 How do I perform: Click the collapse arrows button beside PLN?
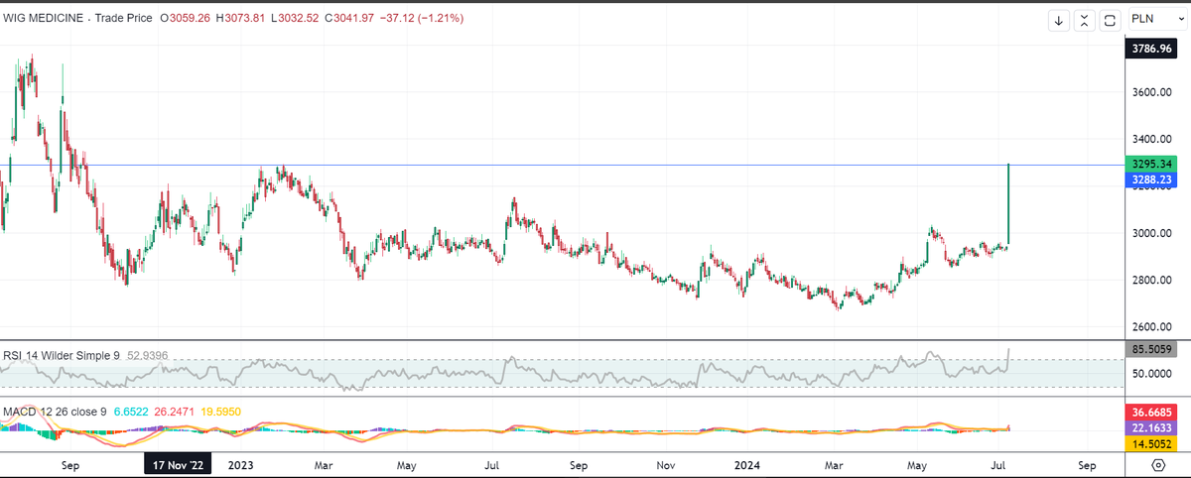point(1085,20)
